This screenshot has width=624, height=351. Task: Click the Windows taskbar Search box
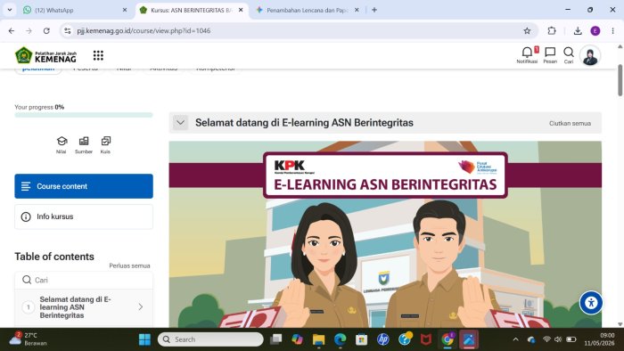click(210, 339)
